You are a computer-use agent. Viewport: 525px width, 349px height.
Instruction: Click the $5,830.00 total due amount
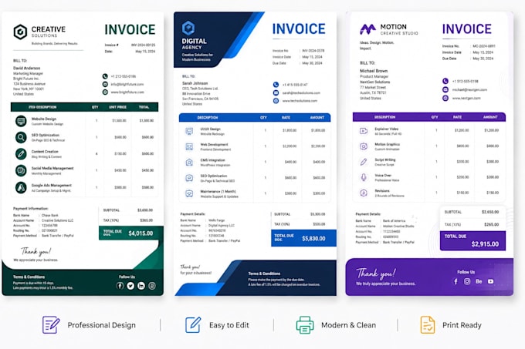point(313,239)
